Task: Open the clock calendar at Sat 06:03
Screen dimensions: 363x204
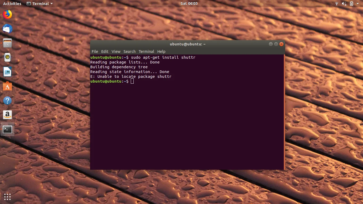Action: (x=189, y=4)
